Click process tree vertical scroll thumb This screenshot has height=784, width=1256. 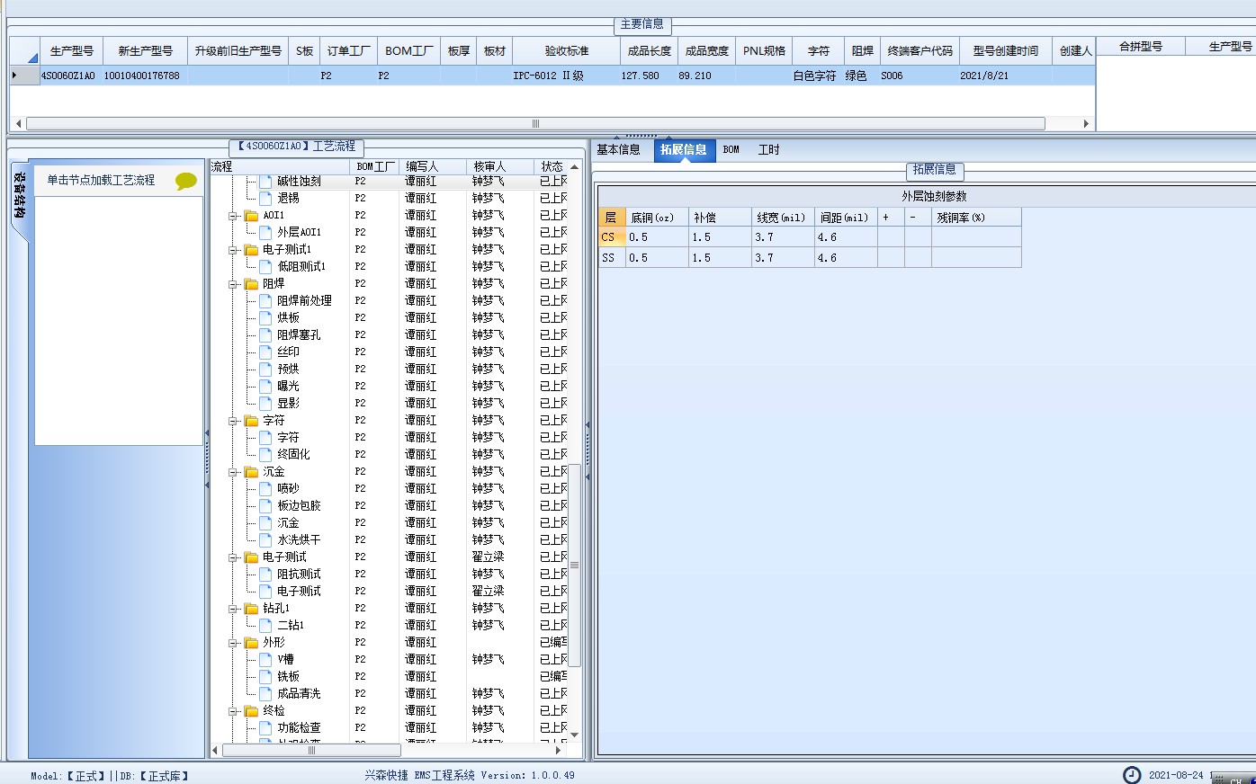pos(575,566)
